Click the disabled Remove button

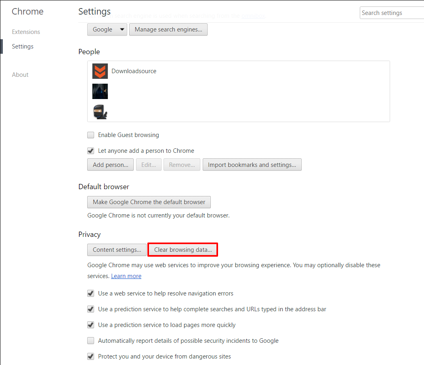coord(182,165)
